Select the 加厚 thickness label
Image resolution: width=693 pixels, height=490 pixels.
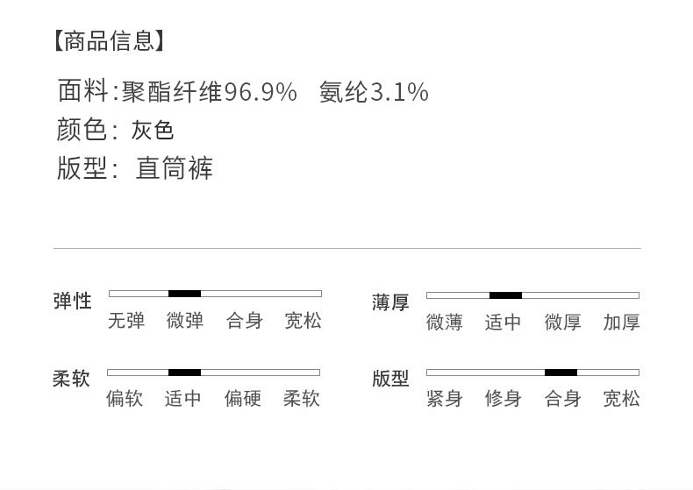pos(621,323)
